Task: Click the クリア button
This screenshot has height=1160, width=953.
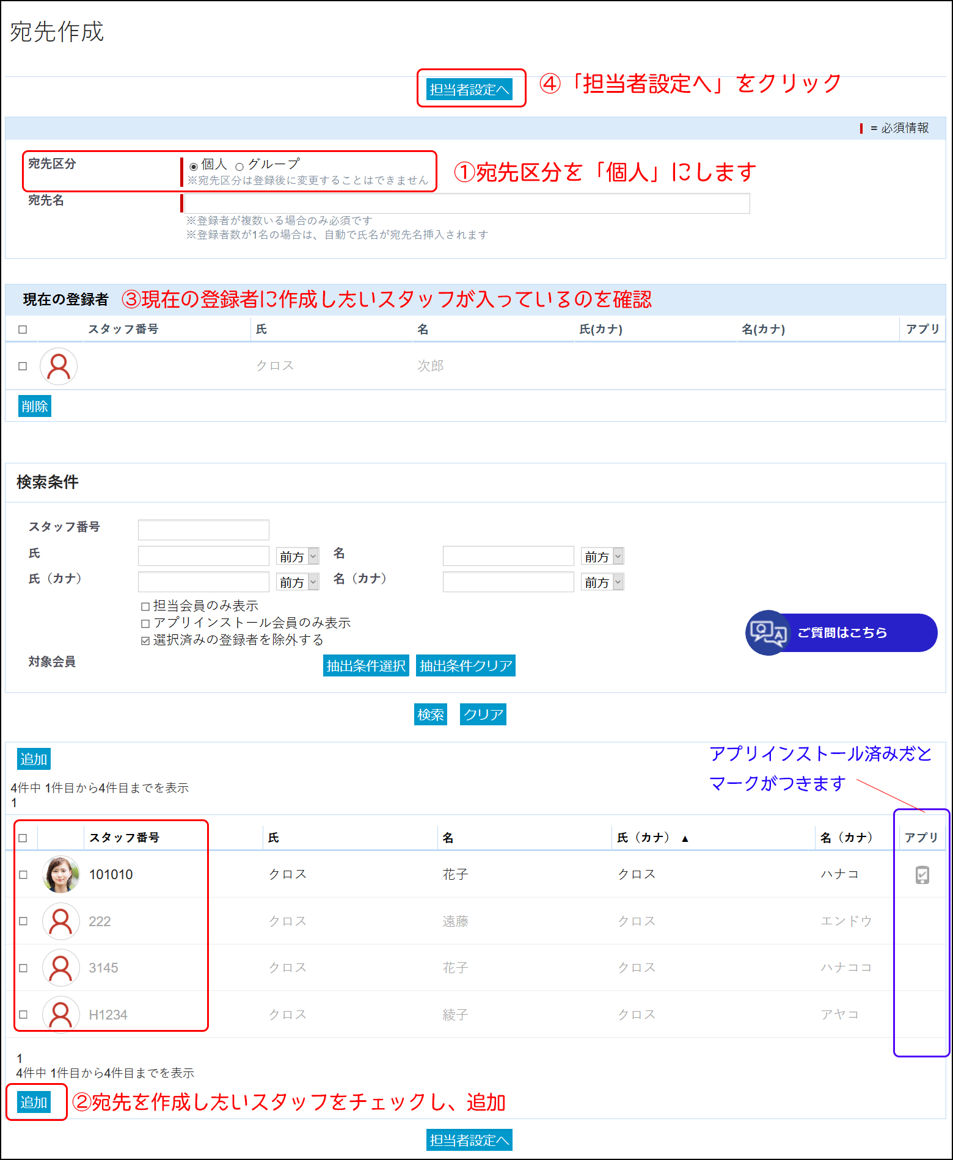Action: pyautogui.click(x=483, y=714)
